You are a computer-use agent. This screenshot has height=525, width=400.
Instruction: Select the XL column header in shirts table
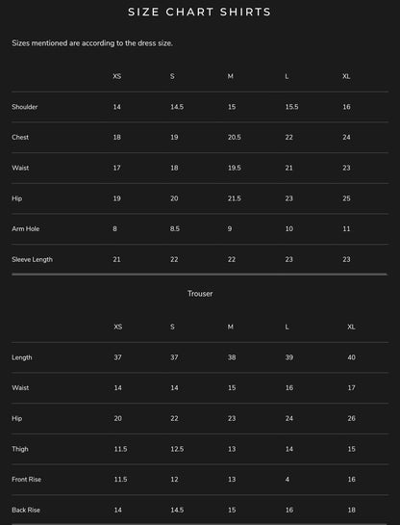tap(346, 76)
